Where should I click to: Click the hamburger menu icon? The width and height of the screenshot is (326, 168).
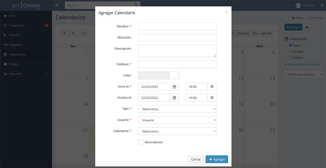57,5
